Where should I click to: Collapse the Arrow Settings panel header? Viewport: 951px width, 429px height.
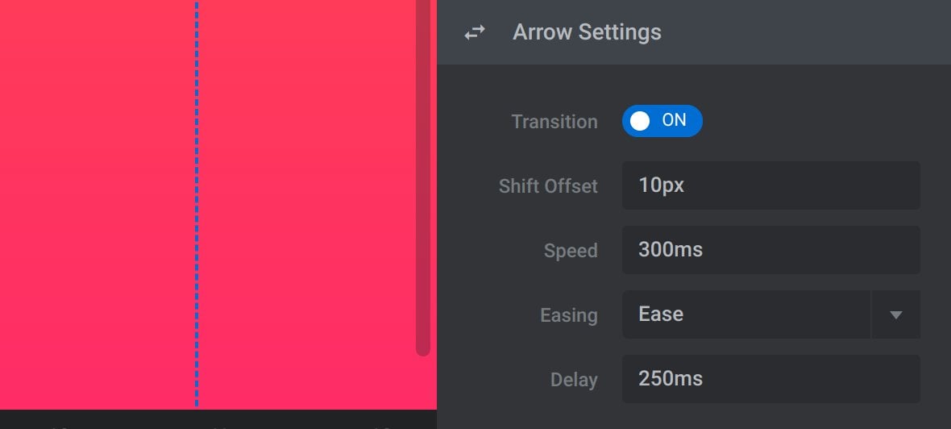694,32
